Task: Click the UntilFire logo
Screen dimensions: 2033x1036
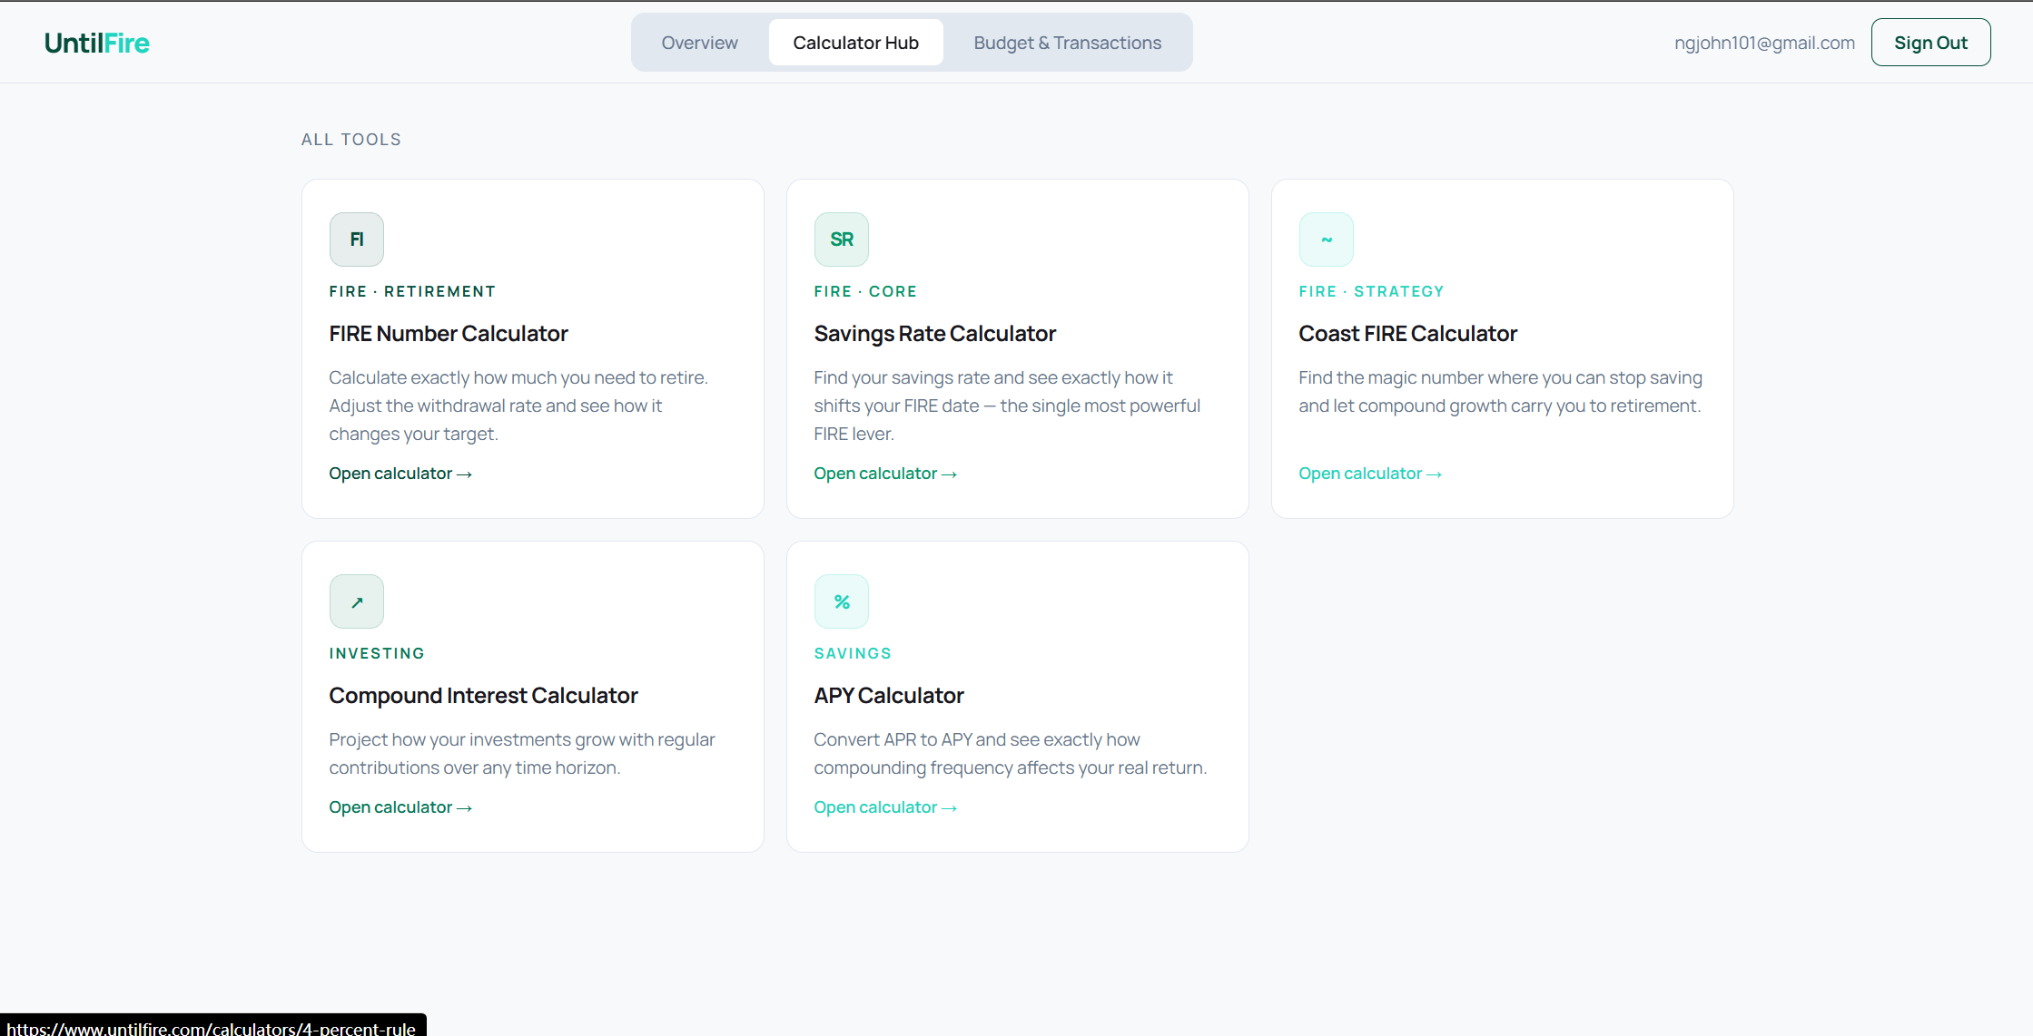Action: tap(97, 43)
